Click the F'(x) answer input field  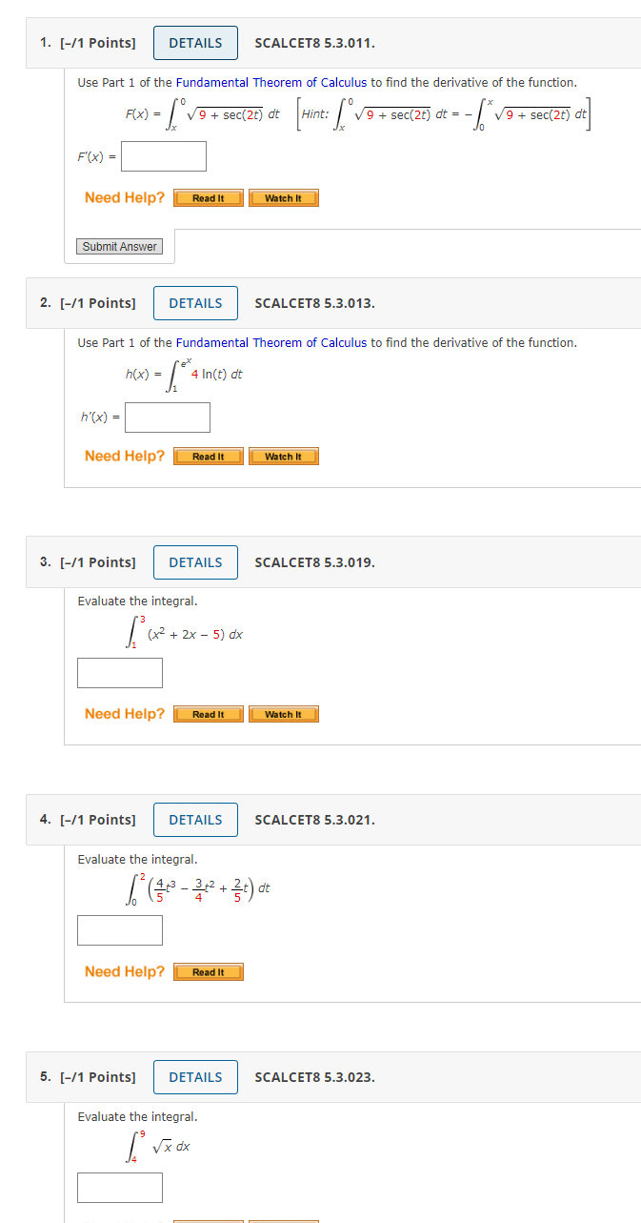163,155
